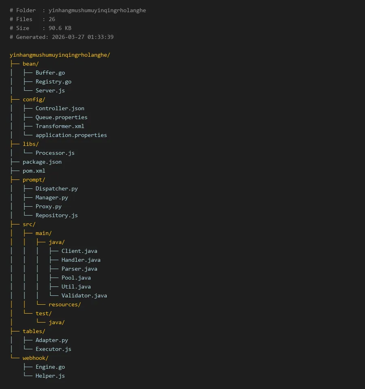This screenshot has height=389, width=365.
Task: Expand the config/ folder
Action: coord(34,99)
